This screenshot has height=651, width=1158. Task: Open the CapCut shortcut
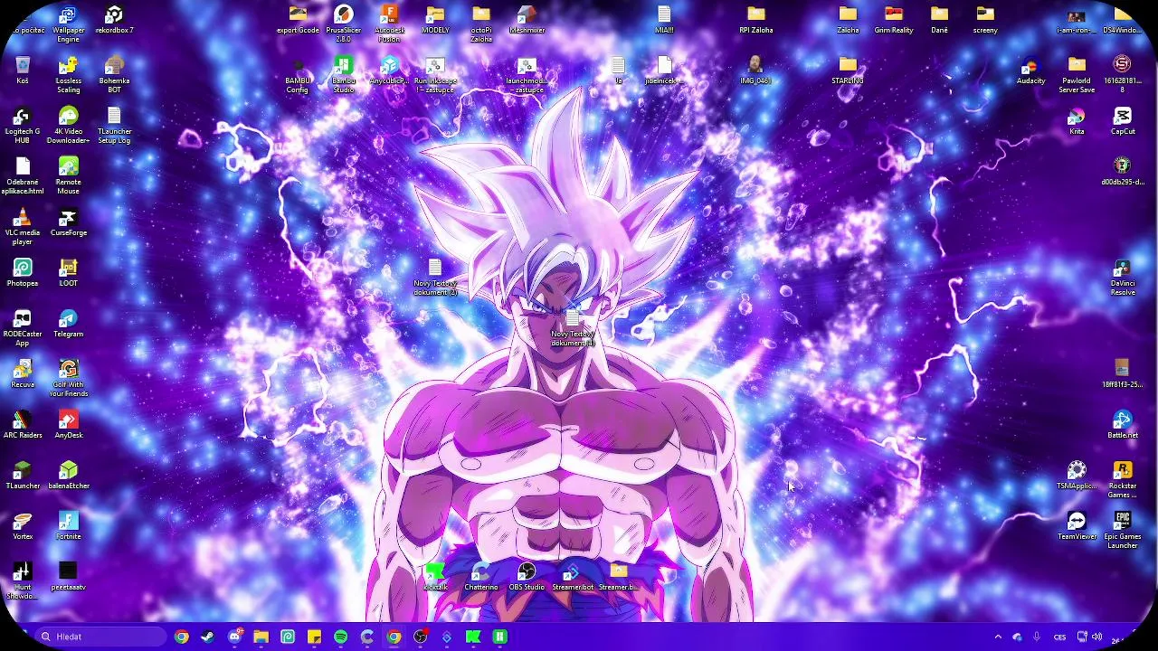[1123, 121]
